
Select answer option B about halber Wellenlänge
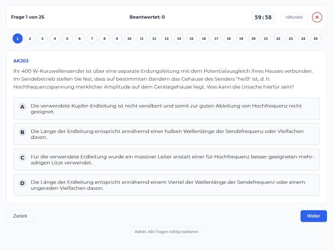pos(167,134)
